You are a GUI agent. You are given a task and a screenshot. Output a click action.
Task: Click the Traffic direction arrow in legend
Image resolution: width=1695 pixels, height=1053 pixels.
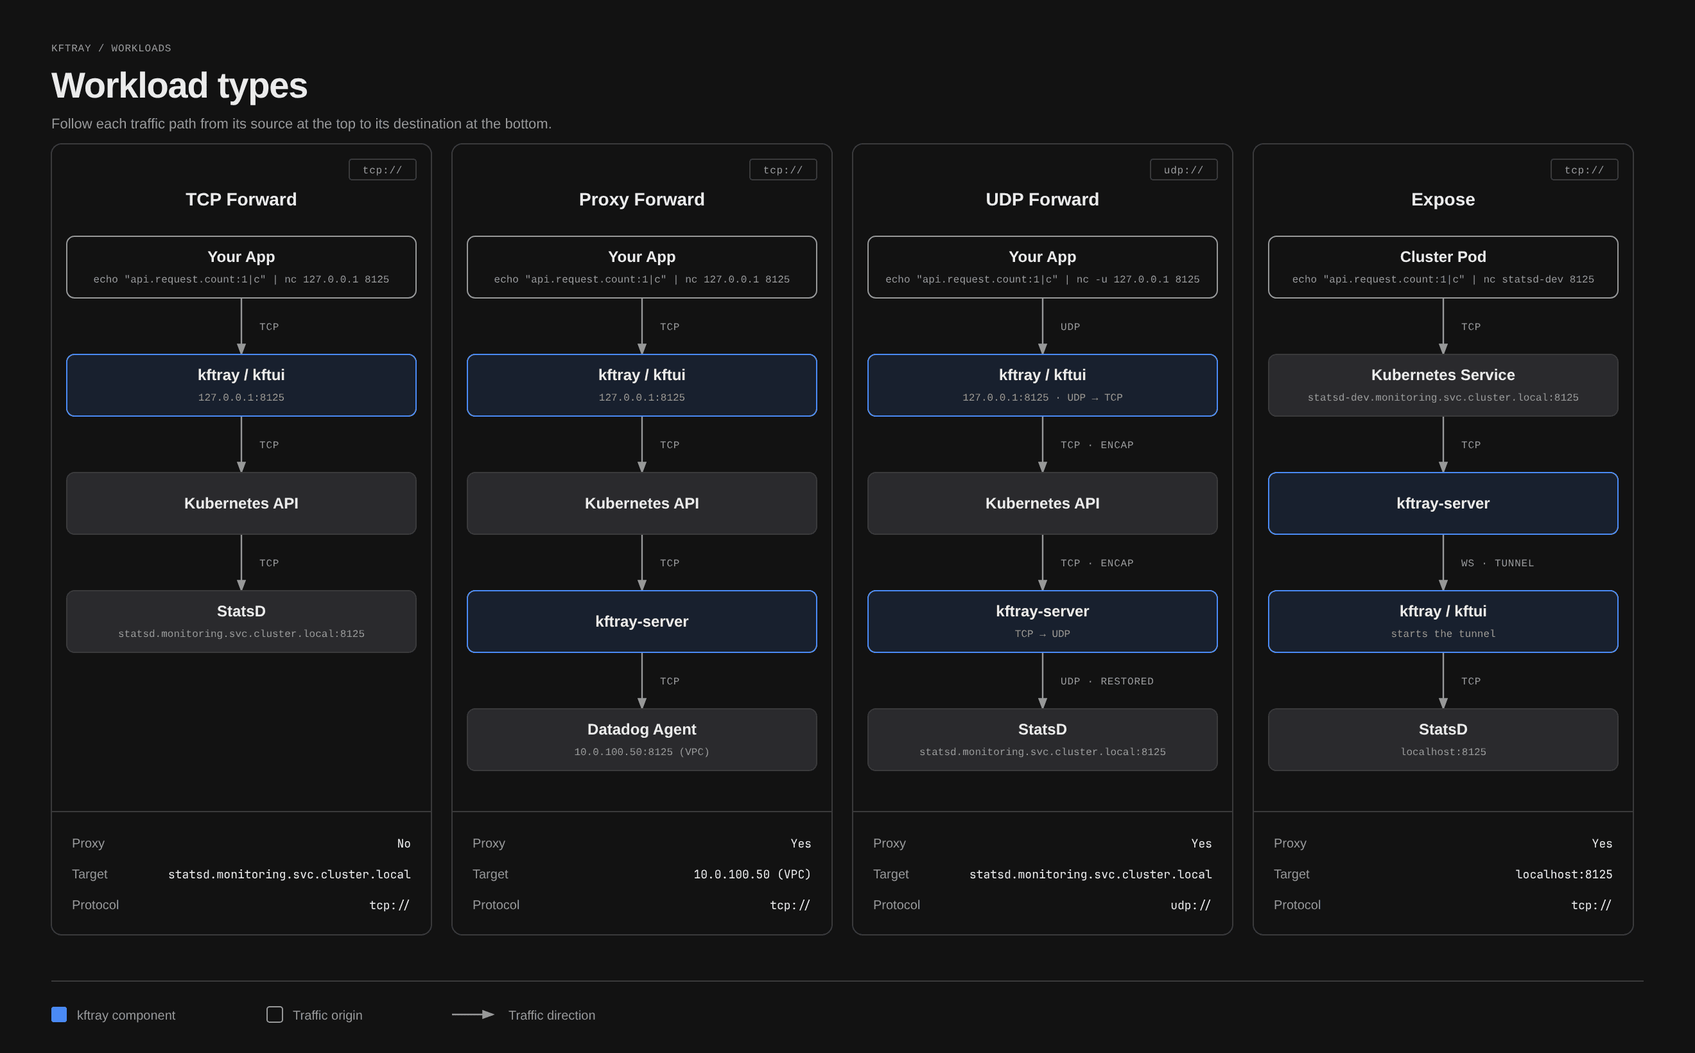click(x=473, y=1014)
